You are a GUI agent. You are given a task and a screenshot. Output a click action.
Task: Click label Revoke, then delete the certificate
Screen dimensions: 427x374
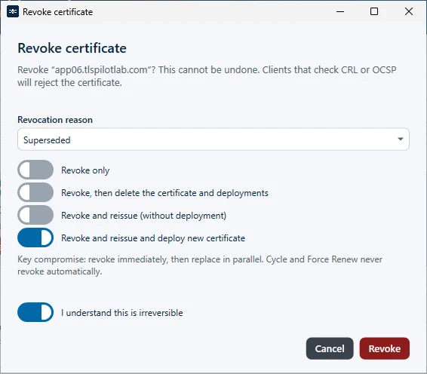click(x=164, y=193)
